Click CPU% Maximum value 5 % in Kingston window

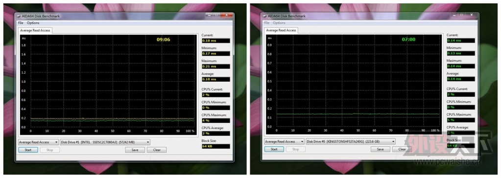pyautogui.click(x=461, y=120)
